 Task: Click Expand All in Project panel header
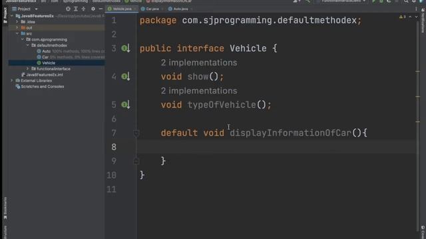coord(76,9)
